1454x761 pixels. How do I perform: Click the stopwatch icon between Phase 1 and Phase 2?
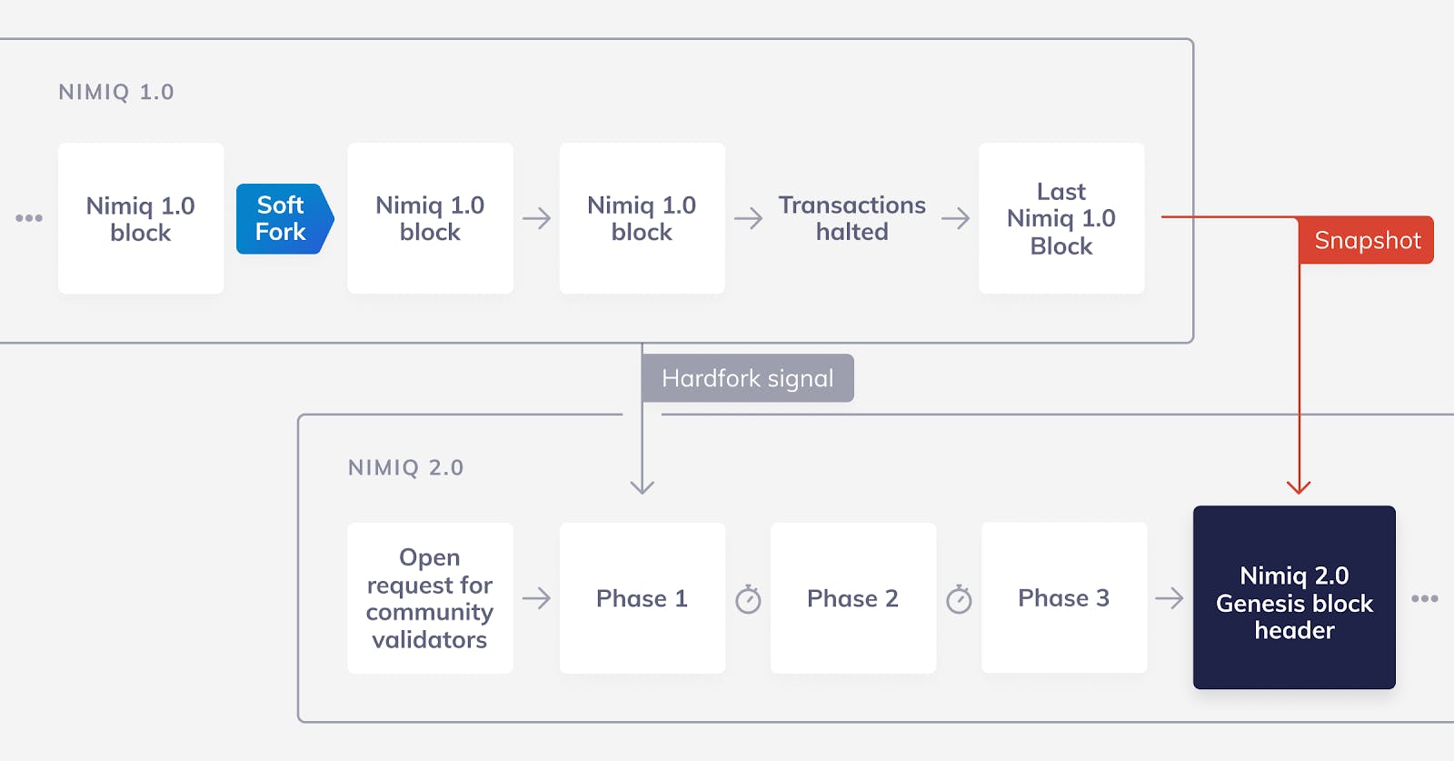pyautogui.click(x=748, y=599)
